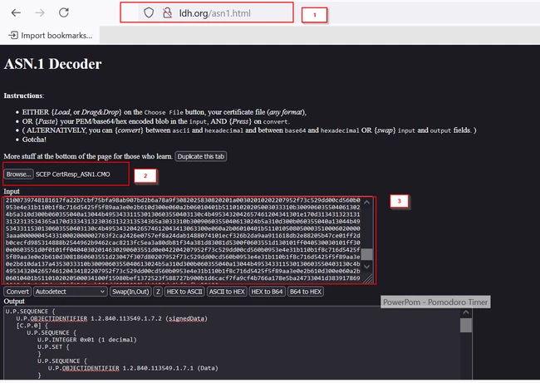Viewport: 540px width, 383px height.
Task: Click the U.P.INTEGER 0x01 line in Output
Action: (86, 340)
